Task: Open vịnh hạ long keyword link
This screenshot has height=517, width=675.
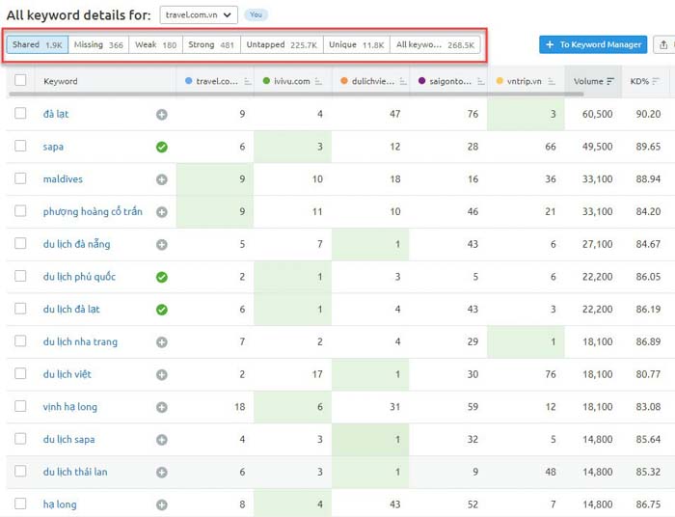Action: point(70,407)
